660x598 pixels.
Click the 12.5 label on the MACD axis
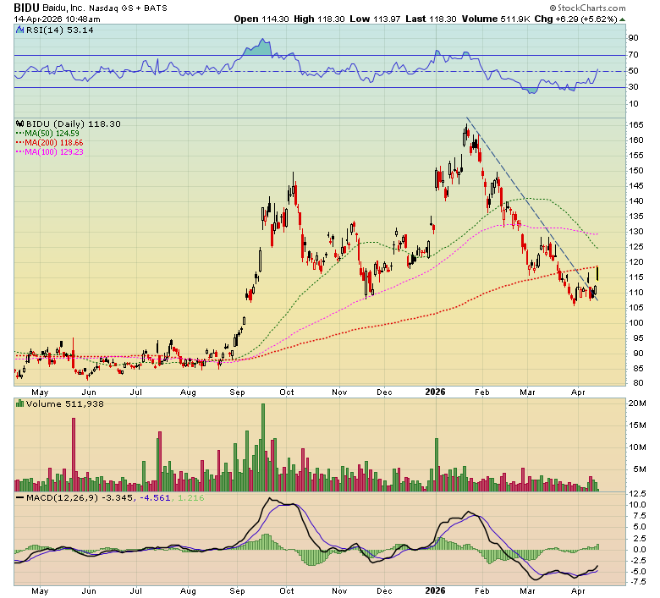point(638,494)
